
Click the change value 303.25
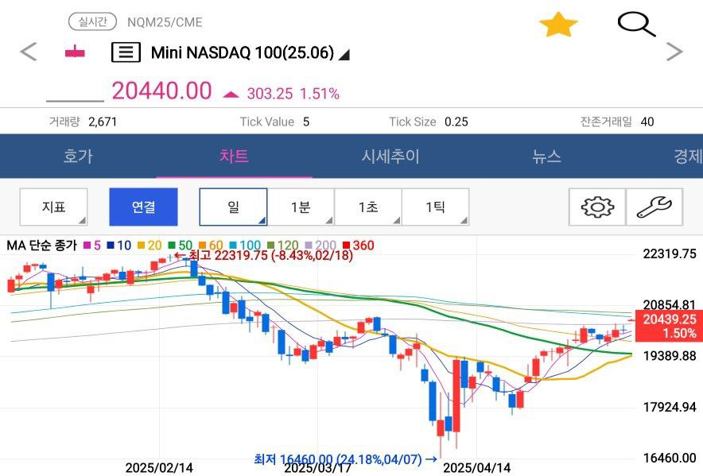pyautogui.click(x=270, y=94)
